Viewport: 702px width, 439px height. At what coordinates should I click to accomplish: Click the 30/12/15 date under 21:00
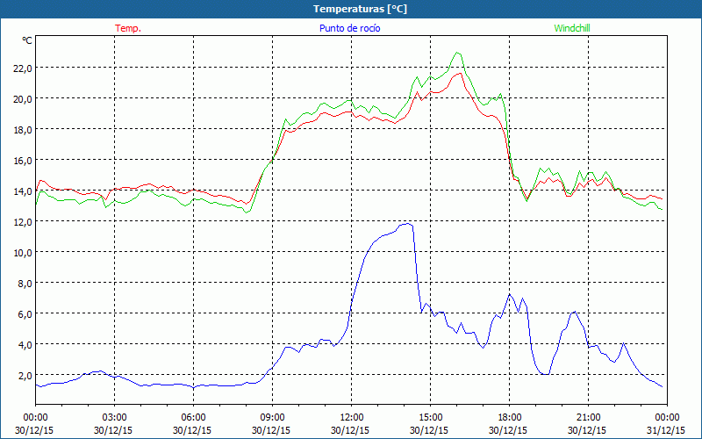[587, 430]
